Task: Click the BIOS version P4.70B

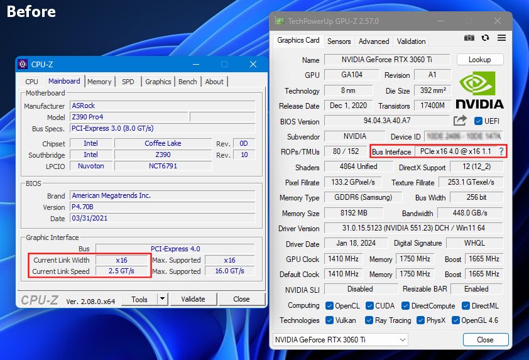Action: (x=162, y=207)
